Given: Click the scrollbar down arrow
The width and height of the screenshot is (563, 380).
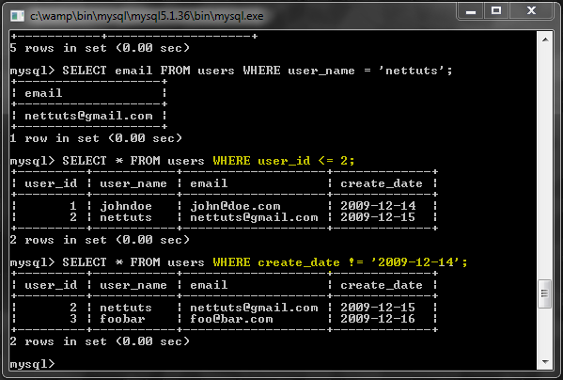Looking at the screenshot, I should 545,362.
